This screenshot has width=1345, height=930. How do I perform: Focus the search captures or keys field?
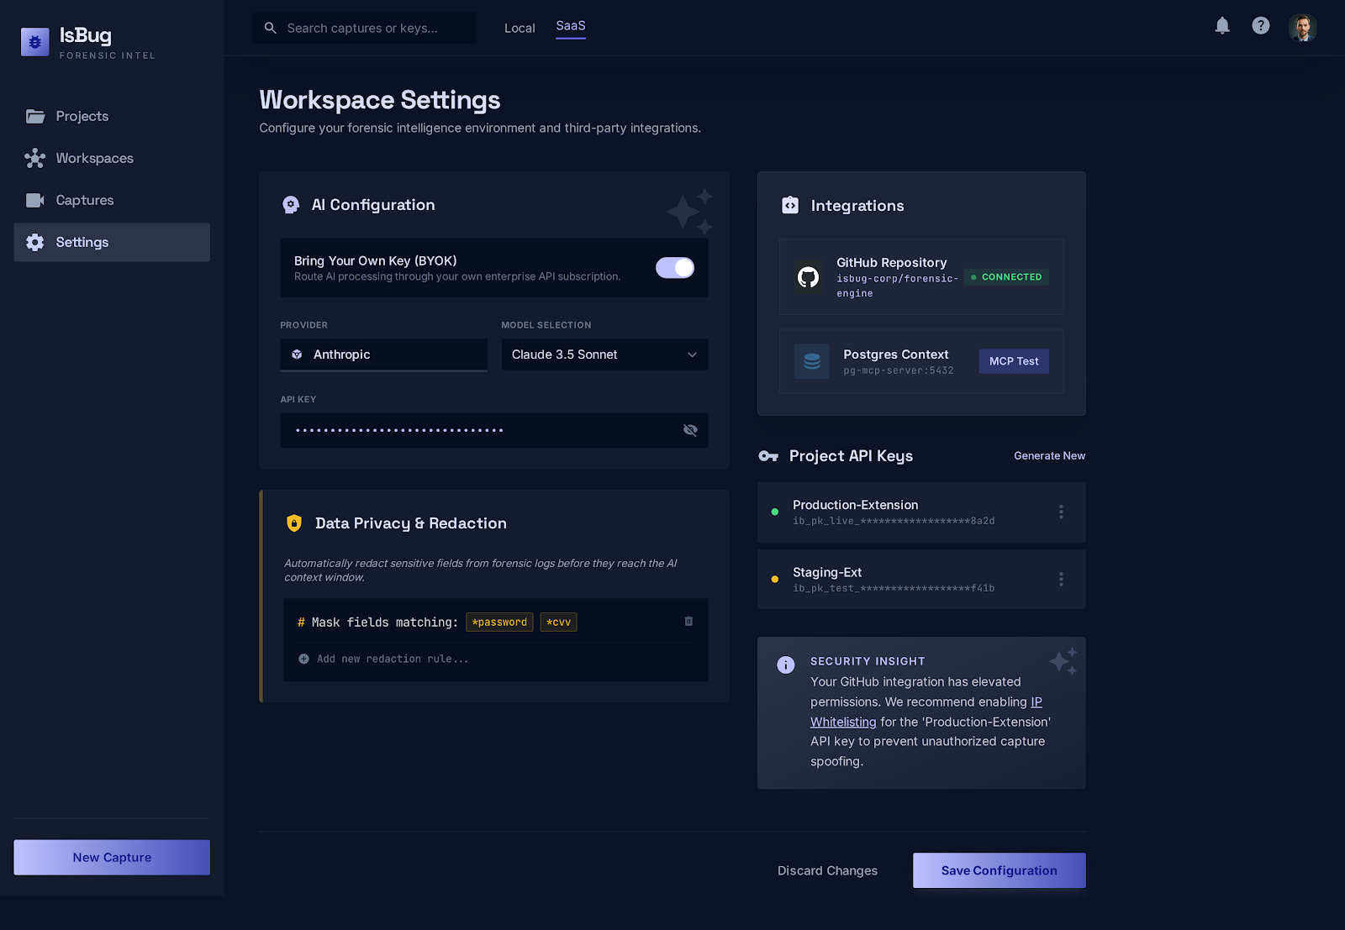pos(370,28)
